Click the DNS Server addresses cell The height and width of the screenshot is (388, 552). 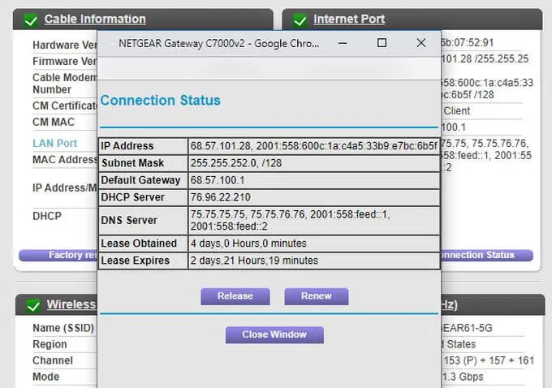point(313,220)
